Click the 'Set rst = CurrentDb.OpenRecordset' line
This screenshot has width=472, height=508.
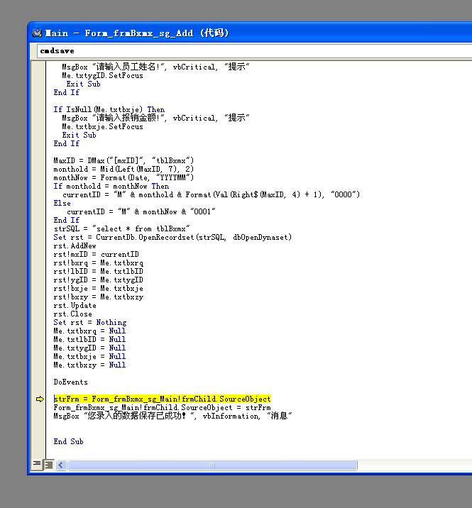172,237
